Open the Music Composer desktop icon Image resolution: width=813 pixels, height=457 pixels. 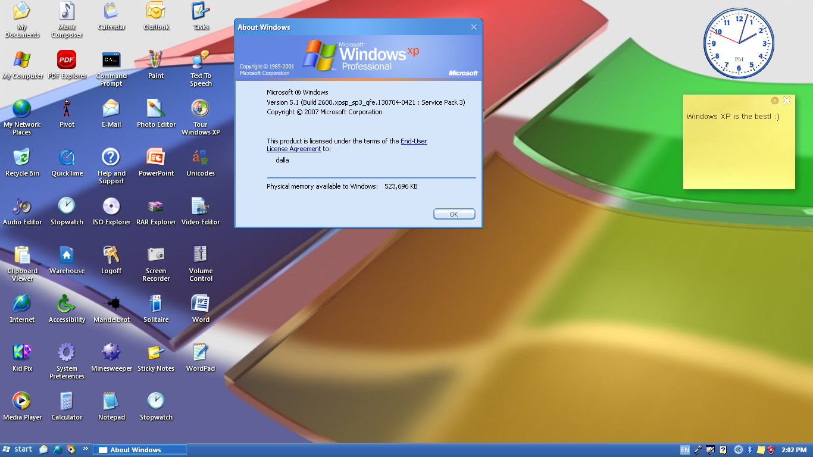pos(67,19)
